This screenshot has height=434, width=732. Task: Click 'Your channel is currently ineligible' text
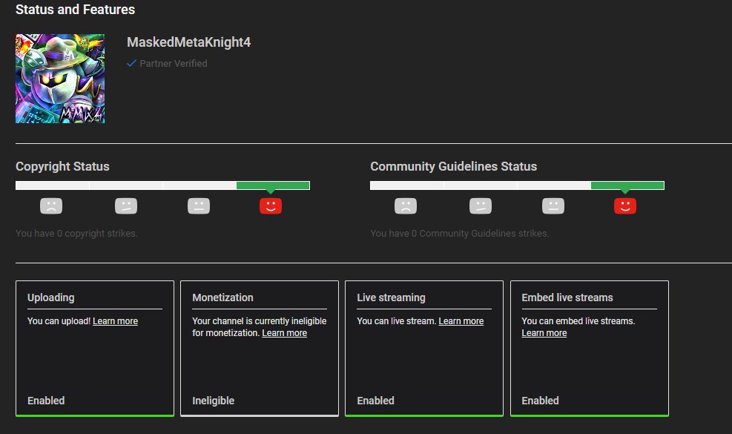click(259, 321)
